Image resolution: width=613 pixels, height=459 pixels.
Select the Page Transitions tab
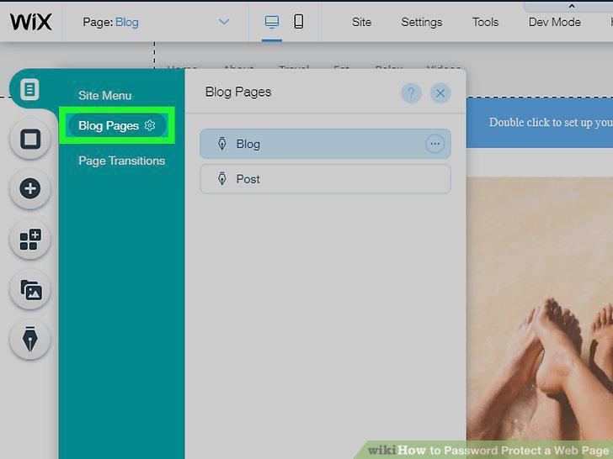pyautogui.click(x=121, y=161)
